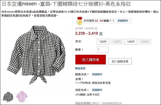Click the crossed-out original price

[x=86, y=28]
